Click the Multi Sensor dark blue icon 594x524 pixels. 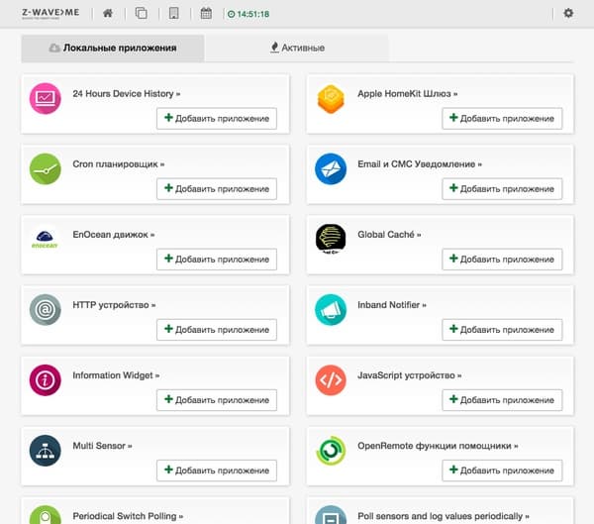pos(46,451)
